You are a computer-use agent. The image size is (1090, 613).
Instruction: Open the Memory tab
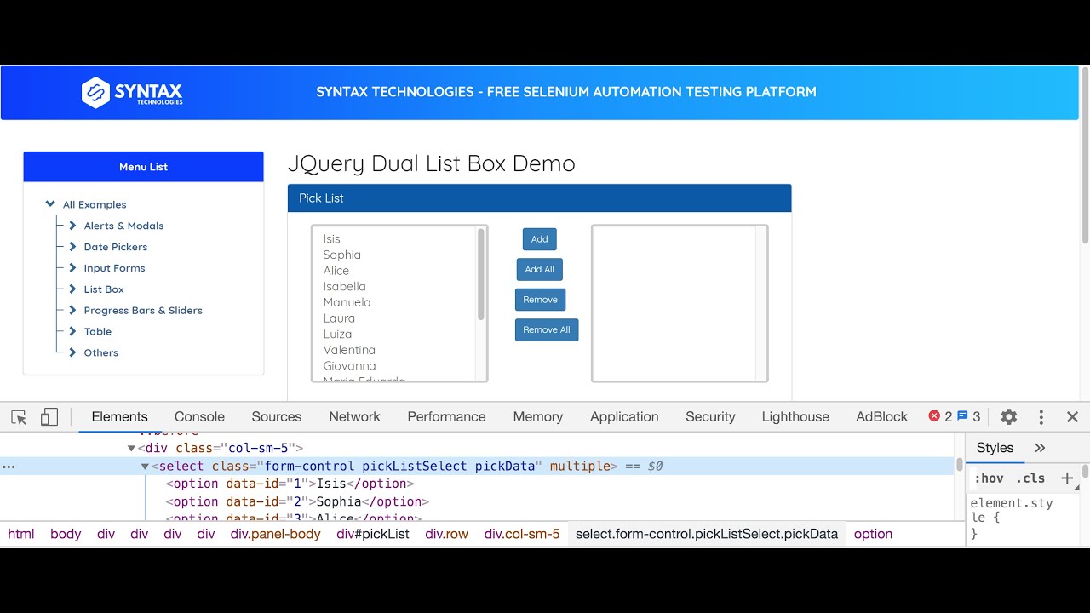click(x=537, y=417)
